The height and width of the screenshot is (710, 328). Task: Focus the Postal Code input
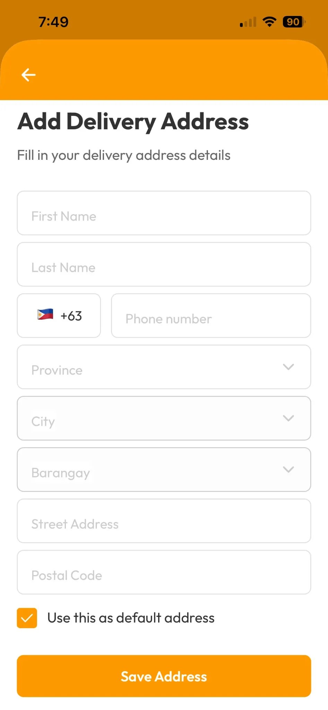[164, 572]
